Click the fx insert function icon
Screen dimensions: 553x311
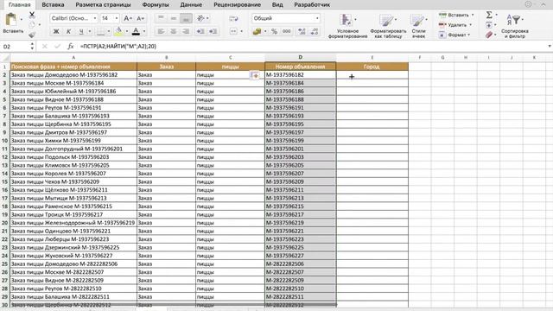[x=71, y=46]
